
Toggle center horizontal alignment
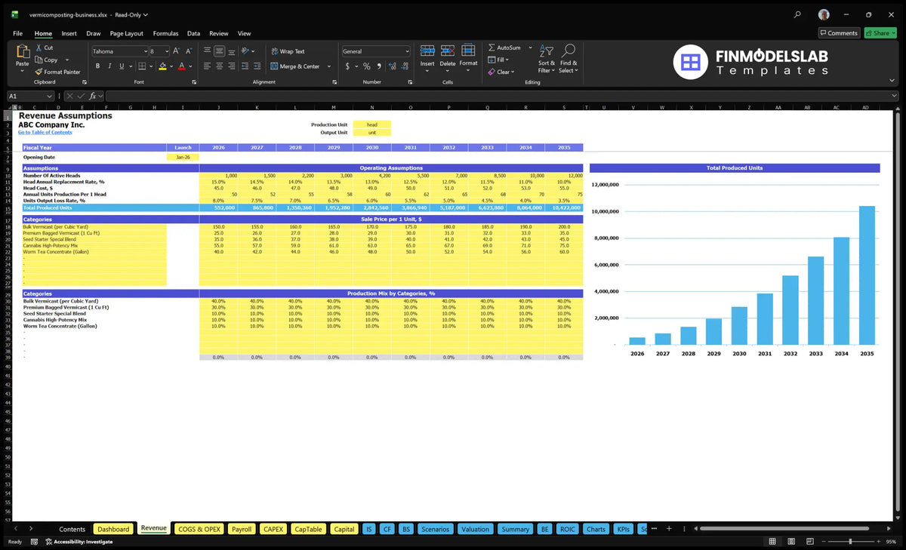tap(220, 66)
